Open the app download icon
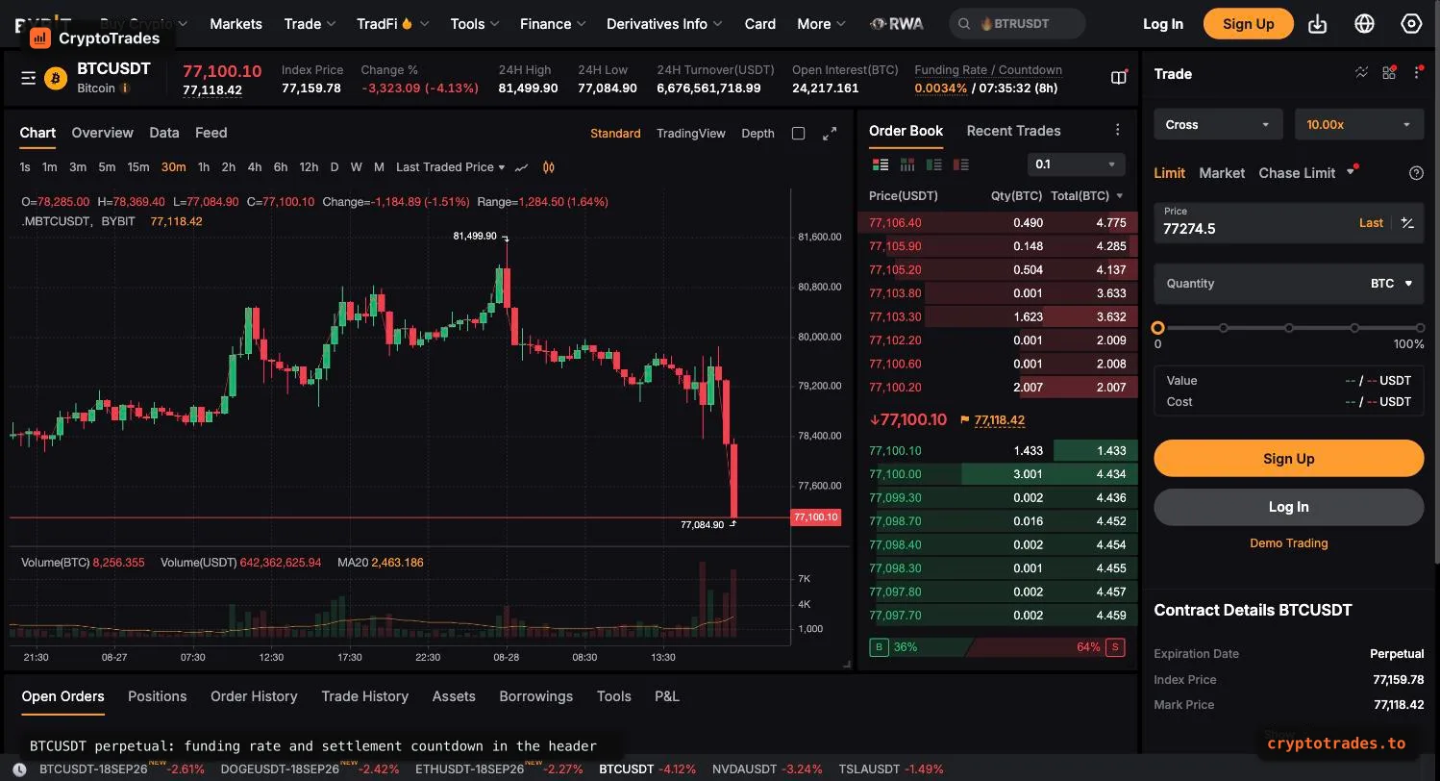Viewport: 1440px width, 781px height. pos(1317,24)
